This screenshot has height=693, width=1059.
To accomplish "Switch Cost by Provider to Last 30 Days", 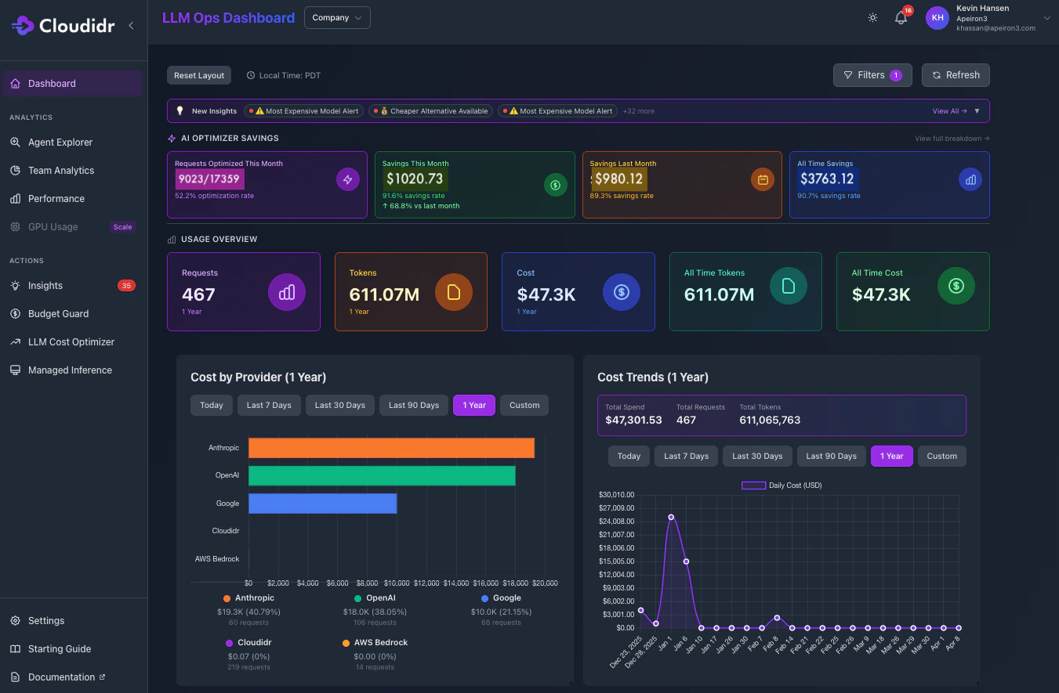I will [x=339, y=405].
